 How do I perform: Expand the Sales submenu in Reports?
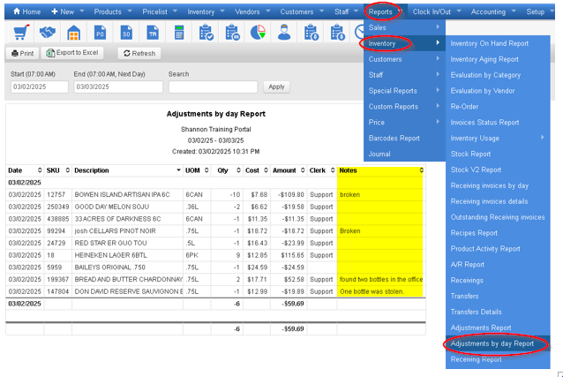coord(404,27)
